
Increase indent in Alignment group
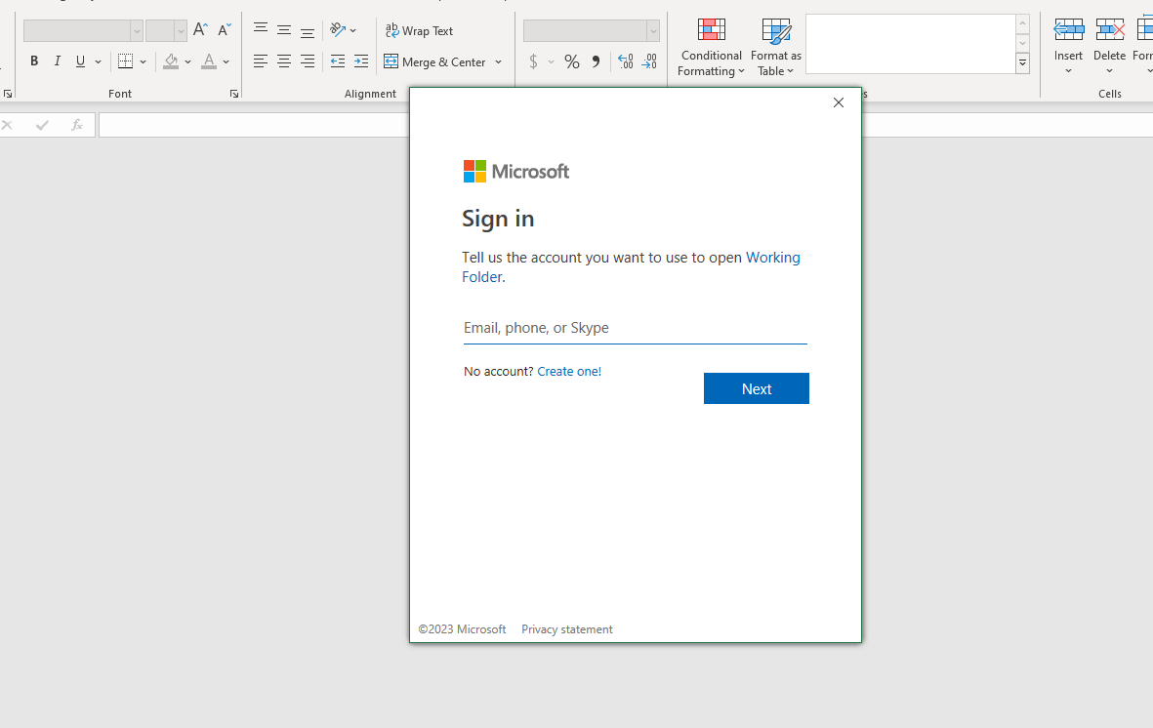pyautogui.click(x=361, y=61)
